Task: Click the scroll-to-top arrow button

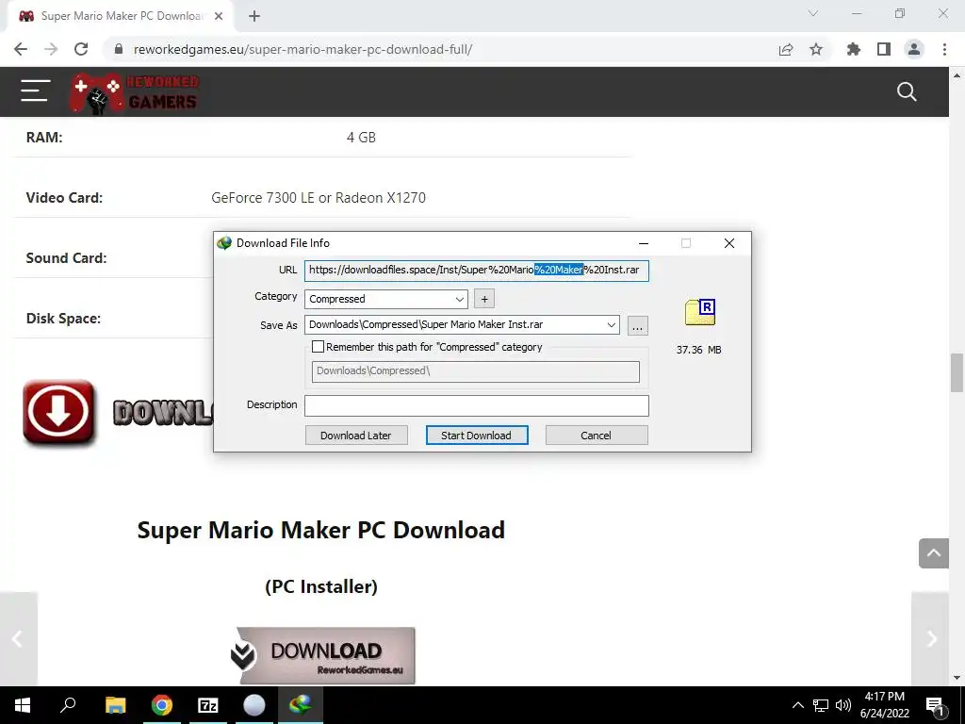Action: [934, 552]
